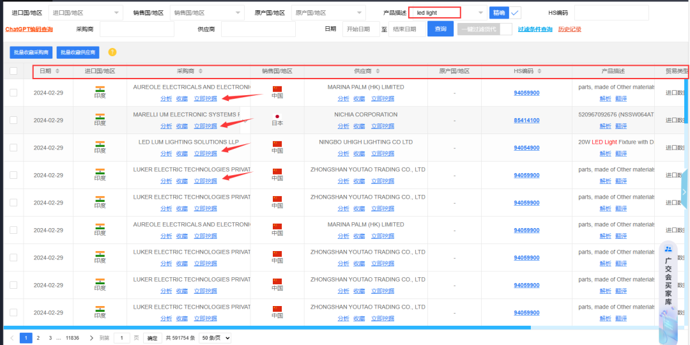Open 过滤条件查询 link
This screenshot has height=345, width=690.
[535, 29]
